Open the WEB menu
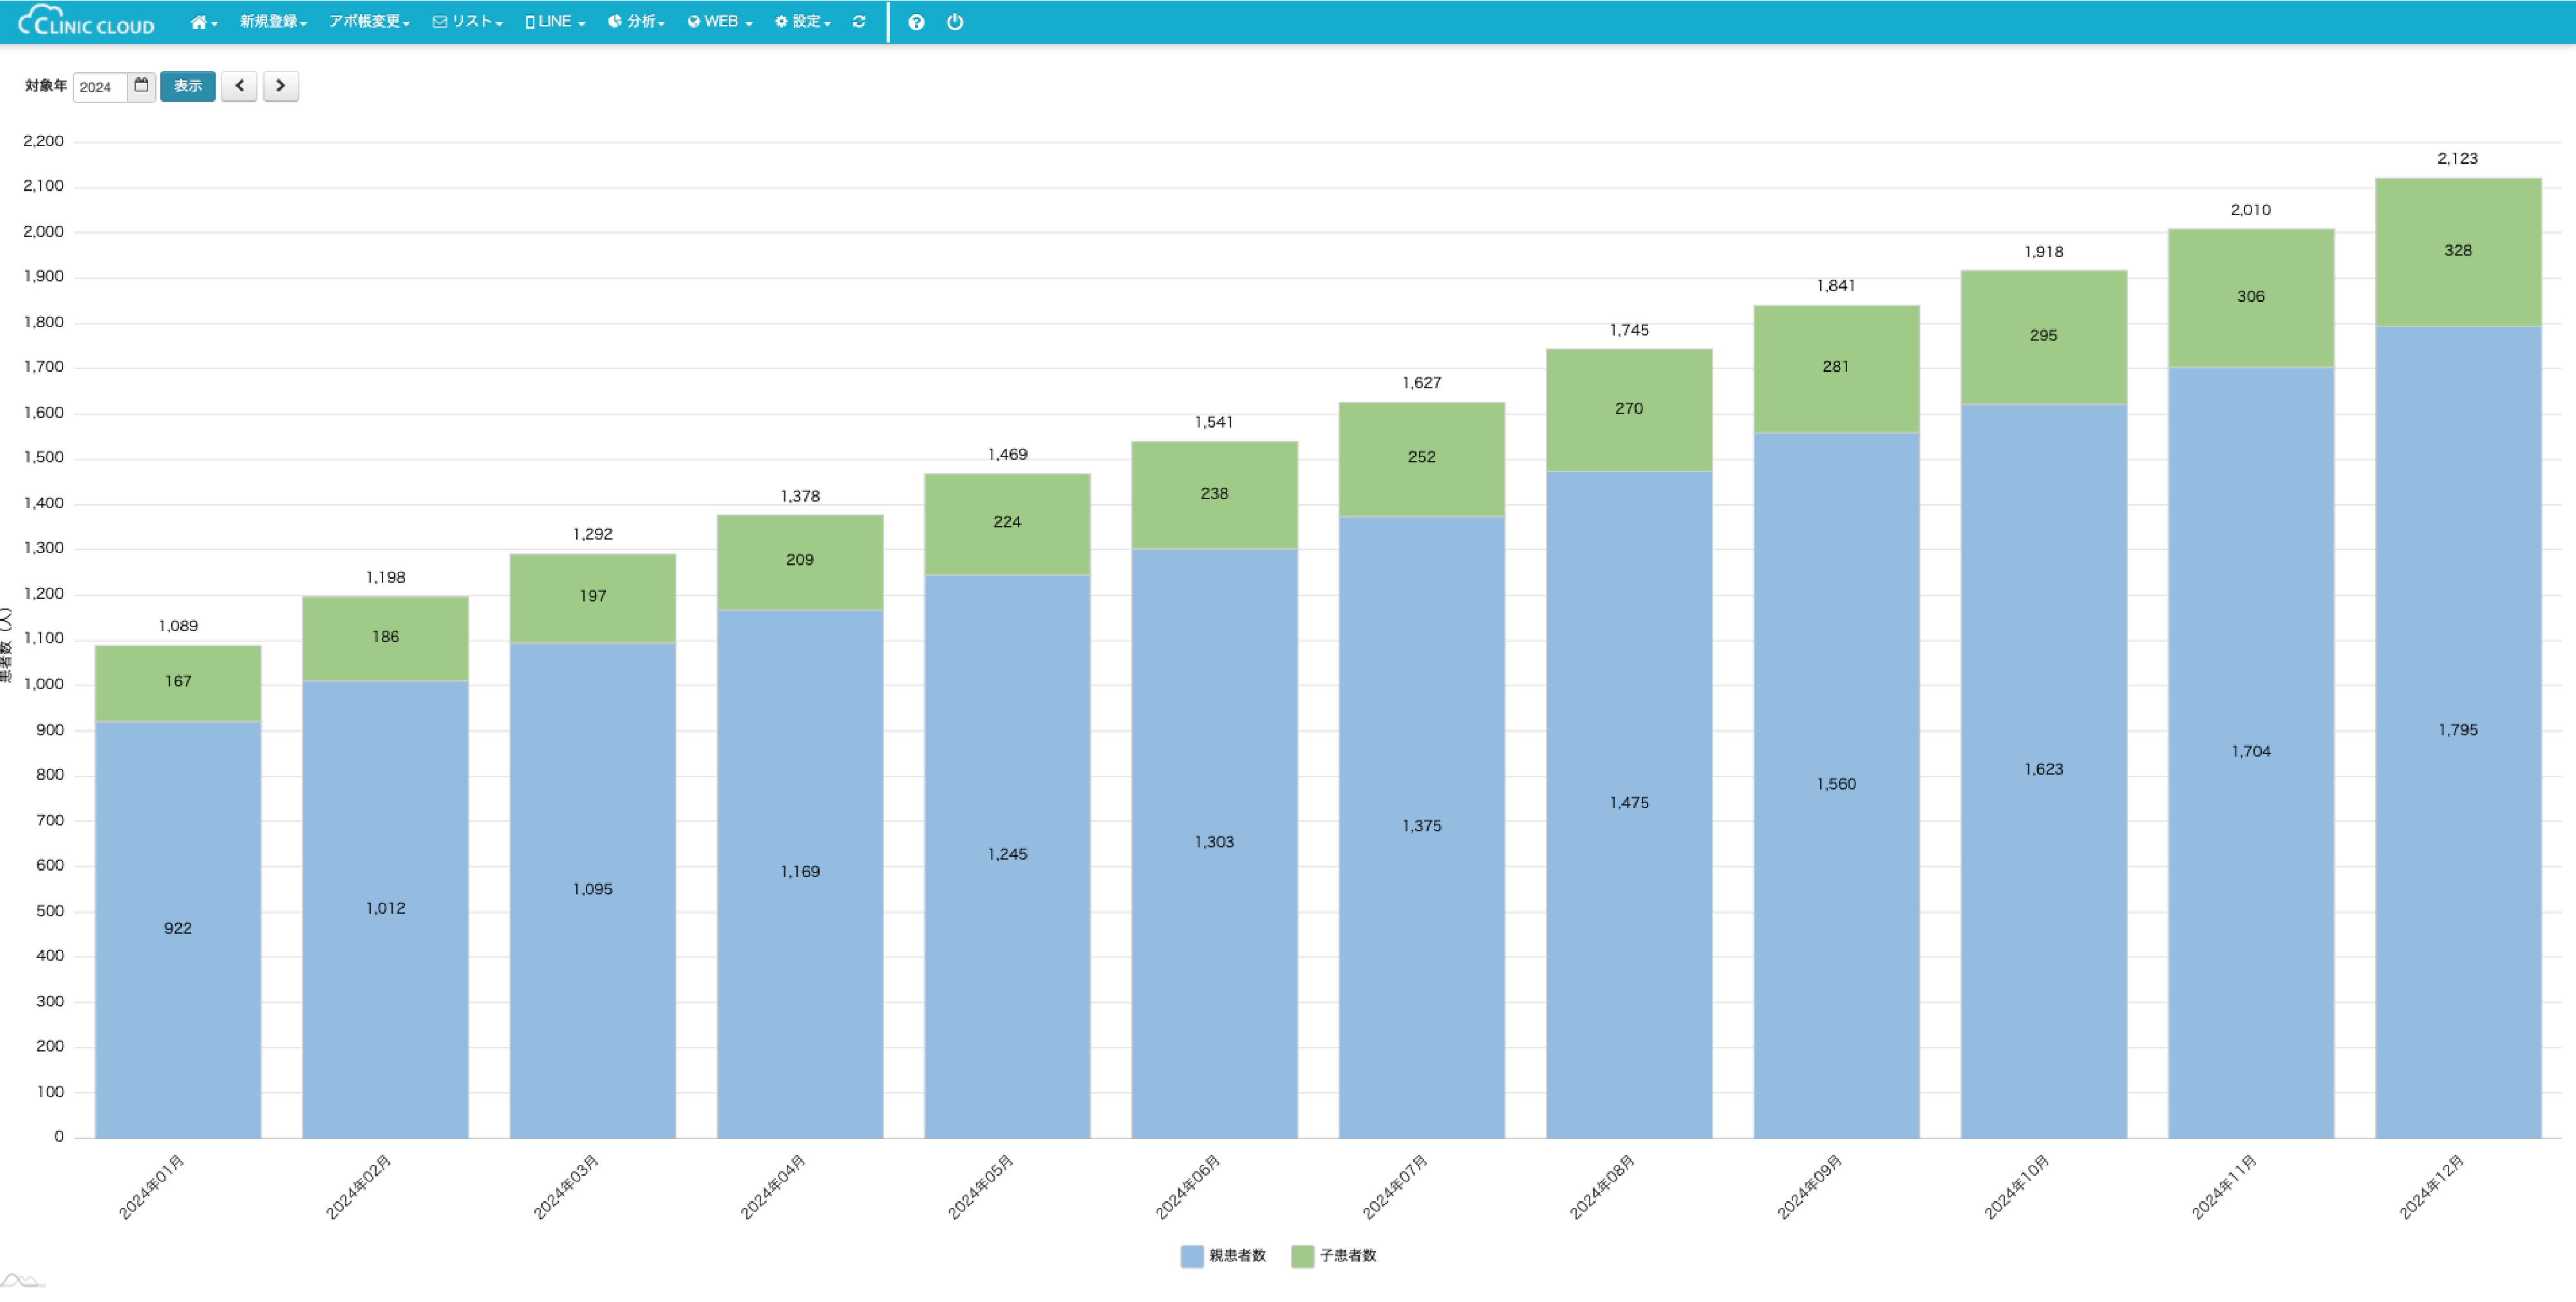2576x1302 pixels. coord(720,22)
